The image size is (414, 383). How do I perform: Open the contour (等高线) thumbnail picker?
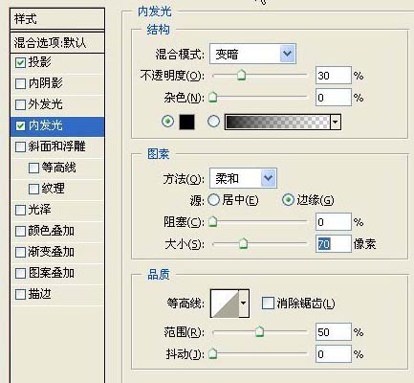click(x=225, y=304)
